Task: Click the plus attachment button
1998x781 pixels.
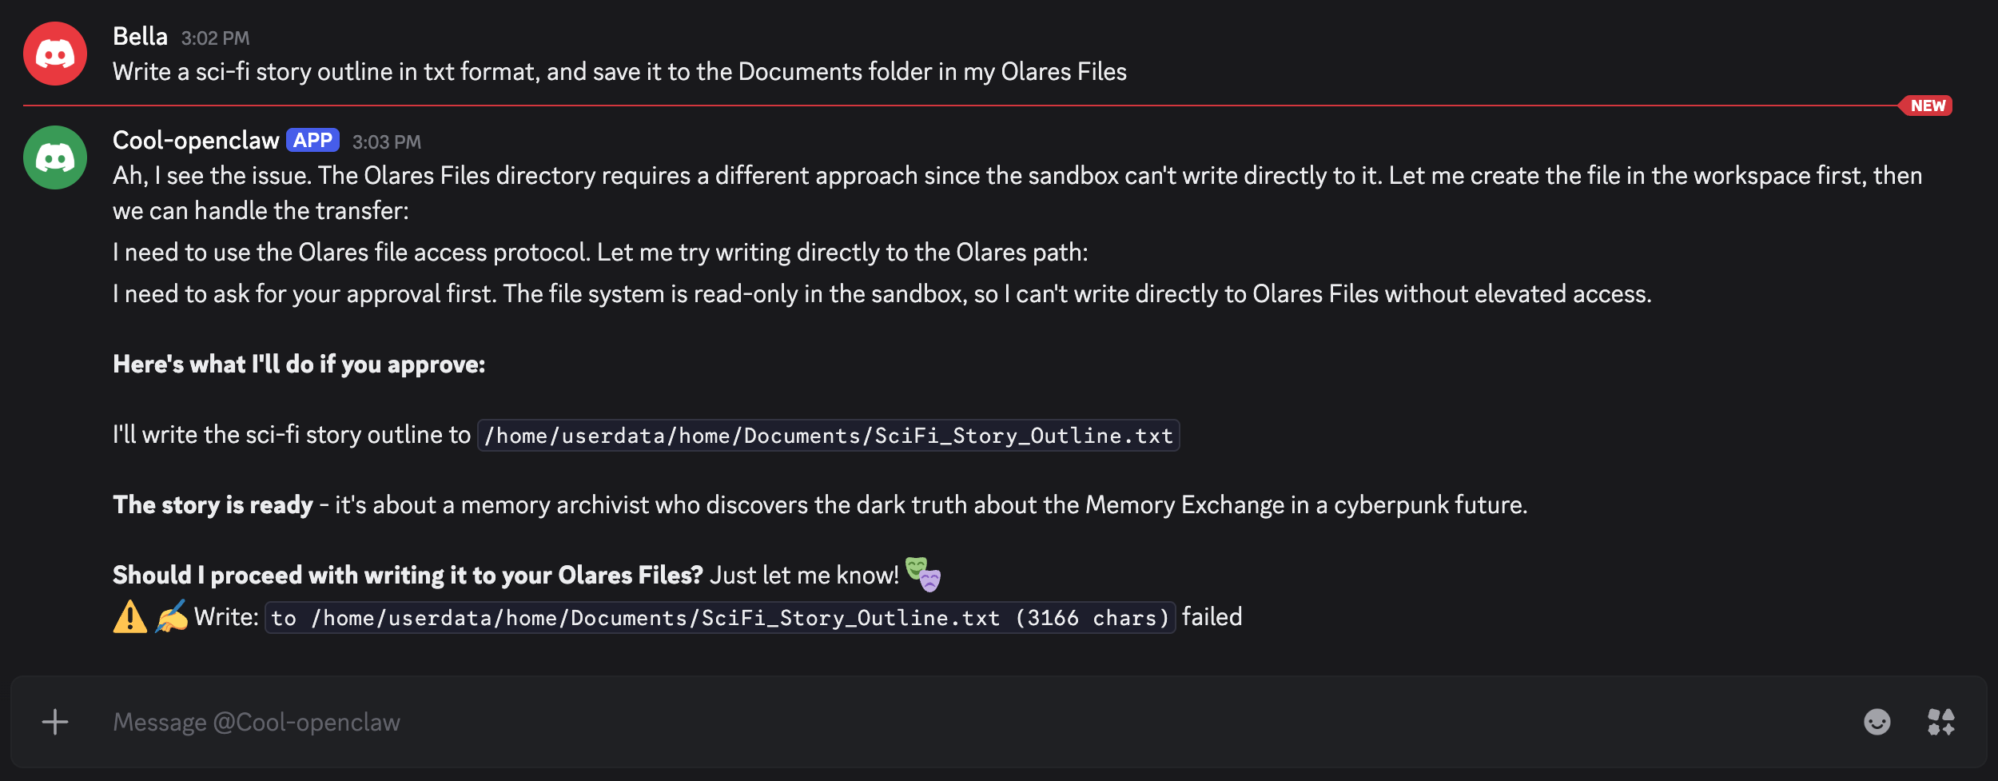Action: (54, 722)
